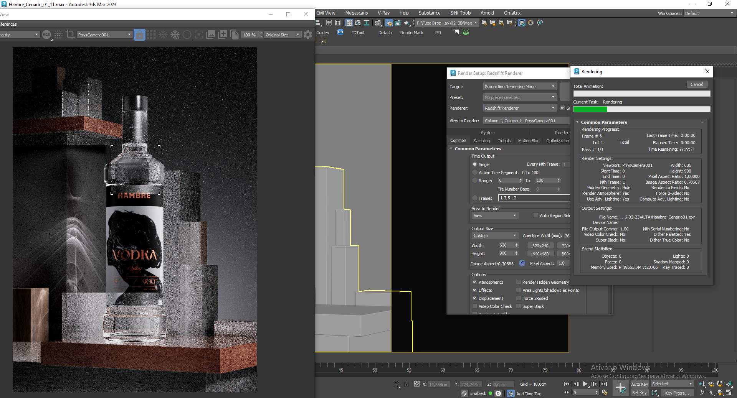This screenshot has height=398, width=737.
Task: Enable Super Black checkbox
Action: click(519, 306)
